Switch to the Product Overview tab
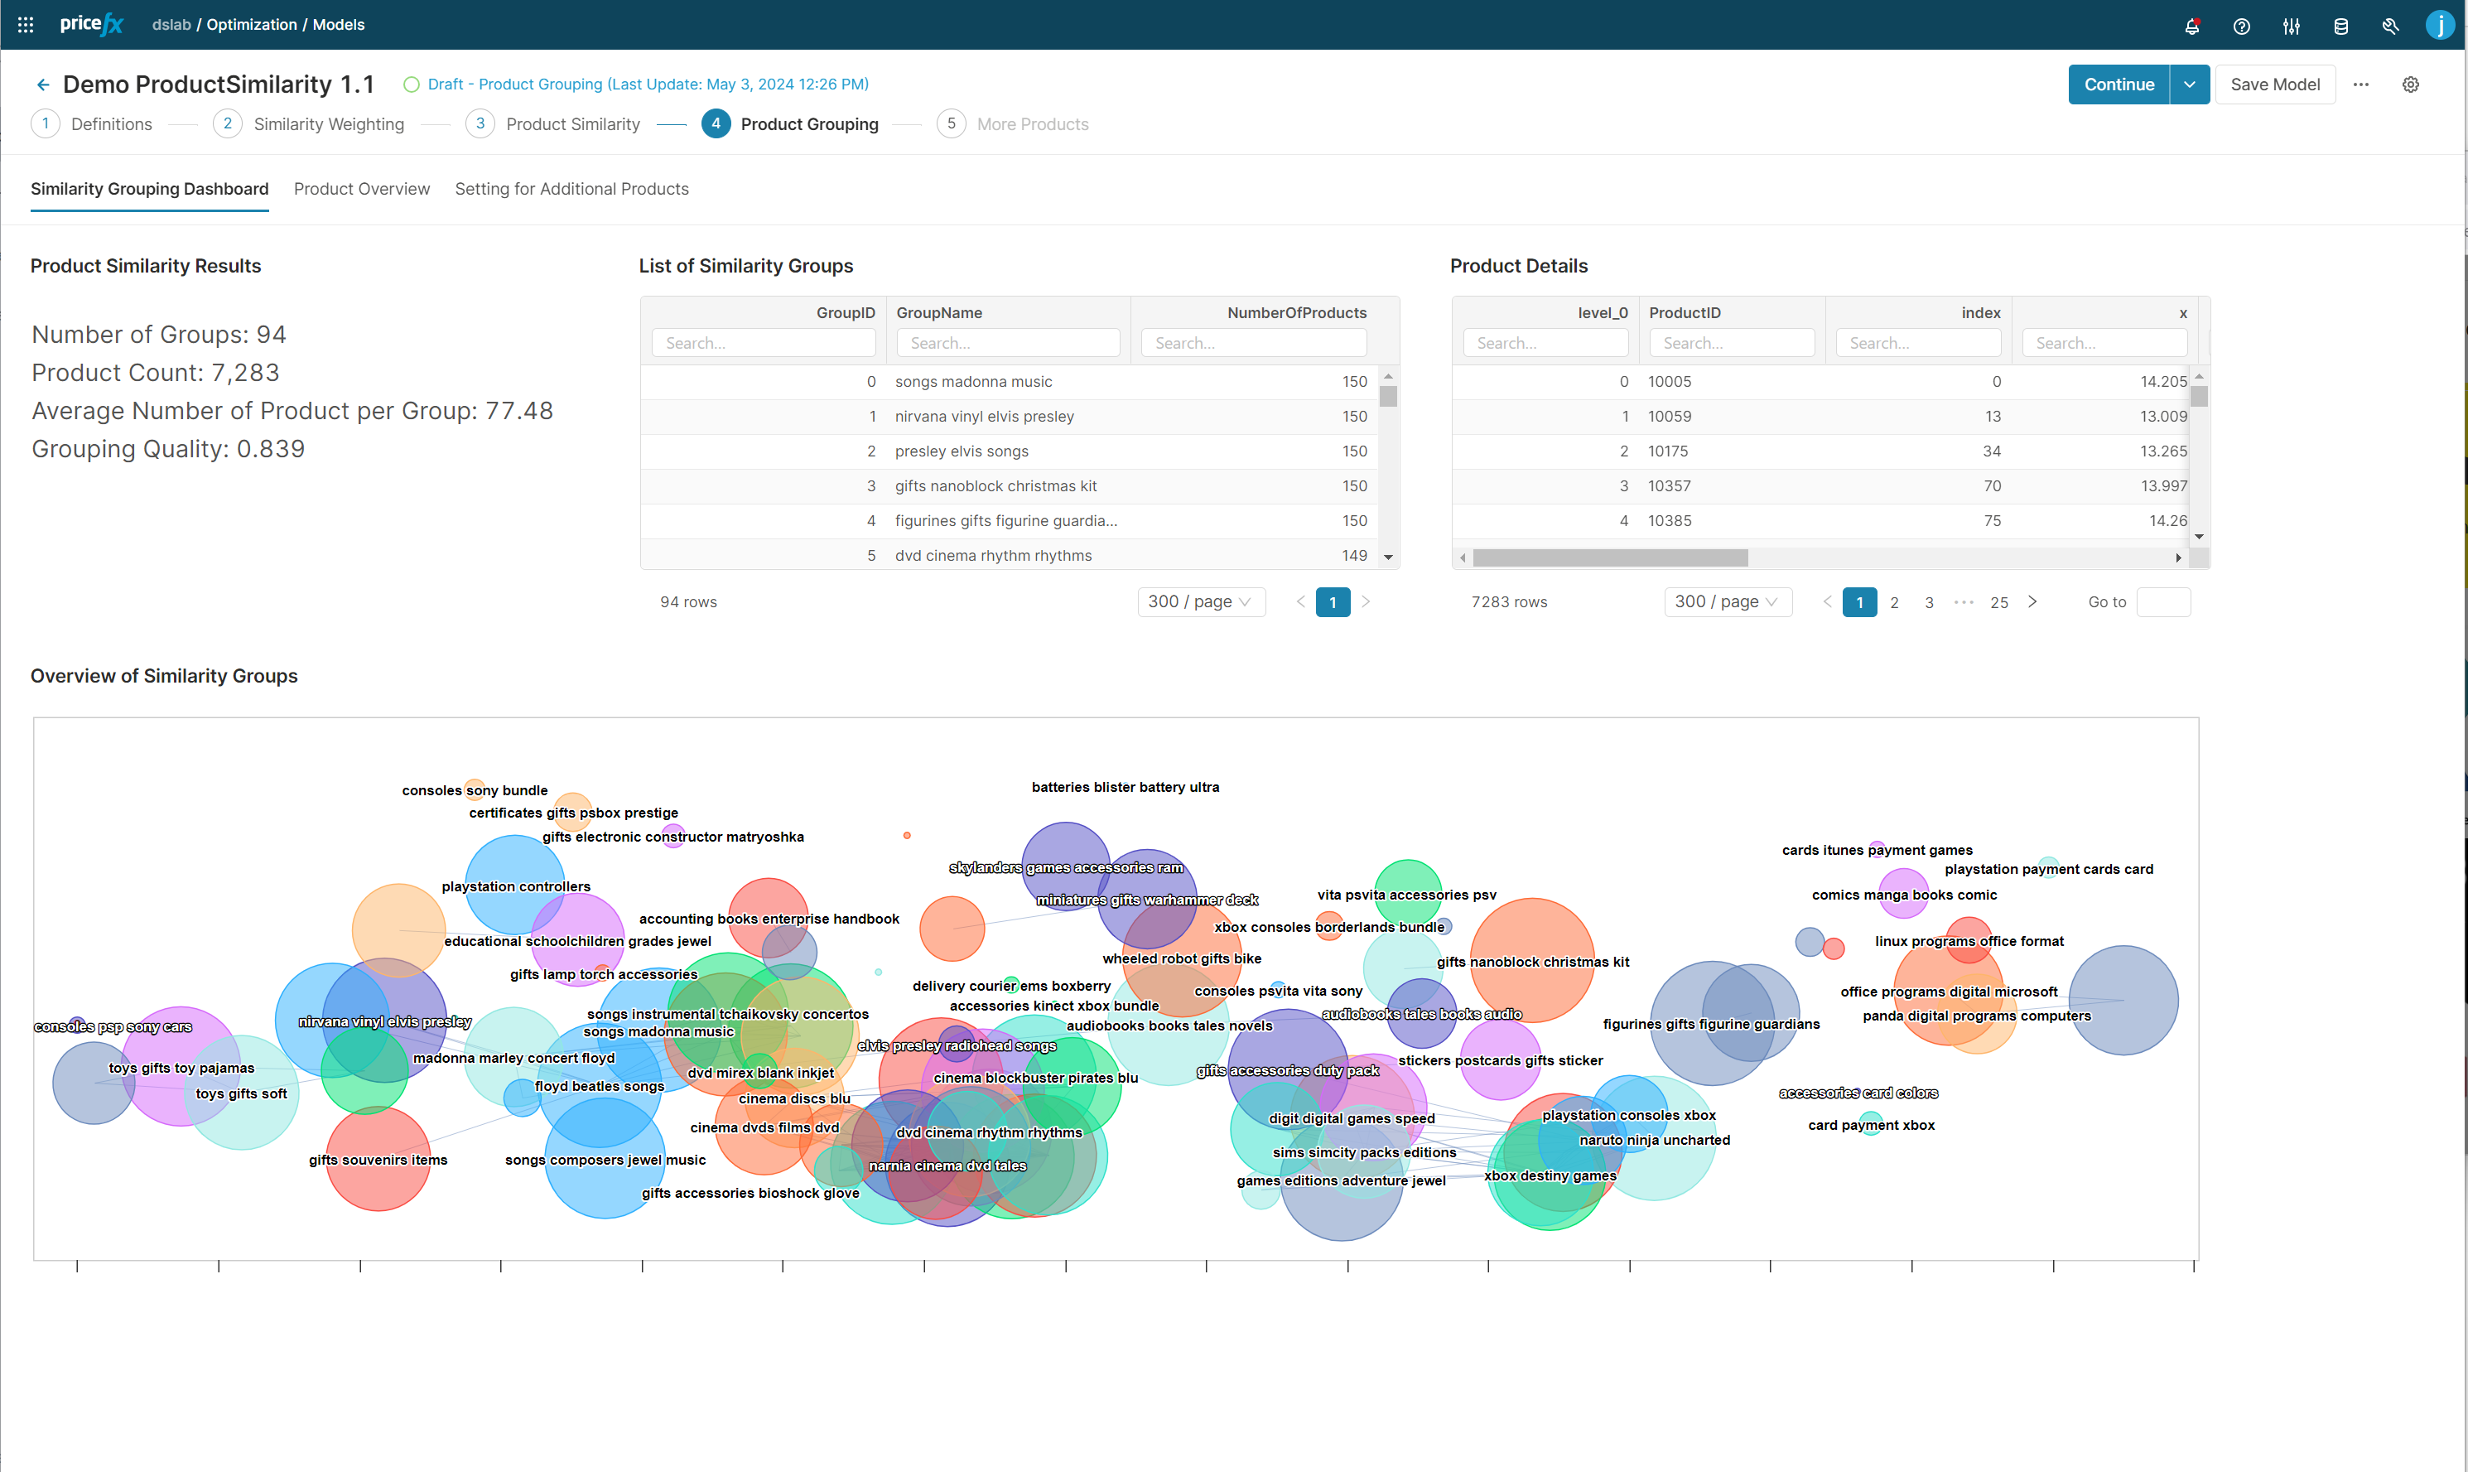 pyautogui.click(x=361, y=189)
